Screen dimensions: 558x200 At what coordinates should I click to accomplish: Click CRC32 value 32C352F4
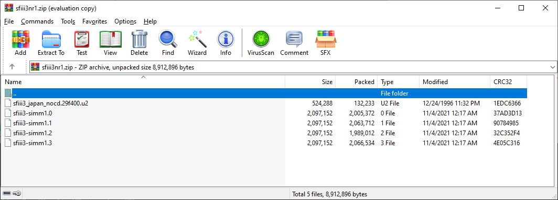pos(507,133)
